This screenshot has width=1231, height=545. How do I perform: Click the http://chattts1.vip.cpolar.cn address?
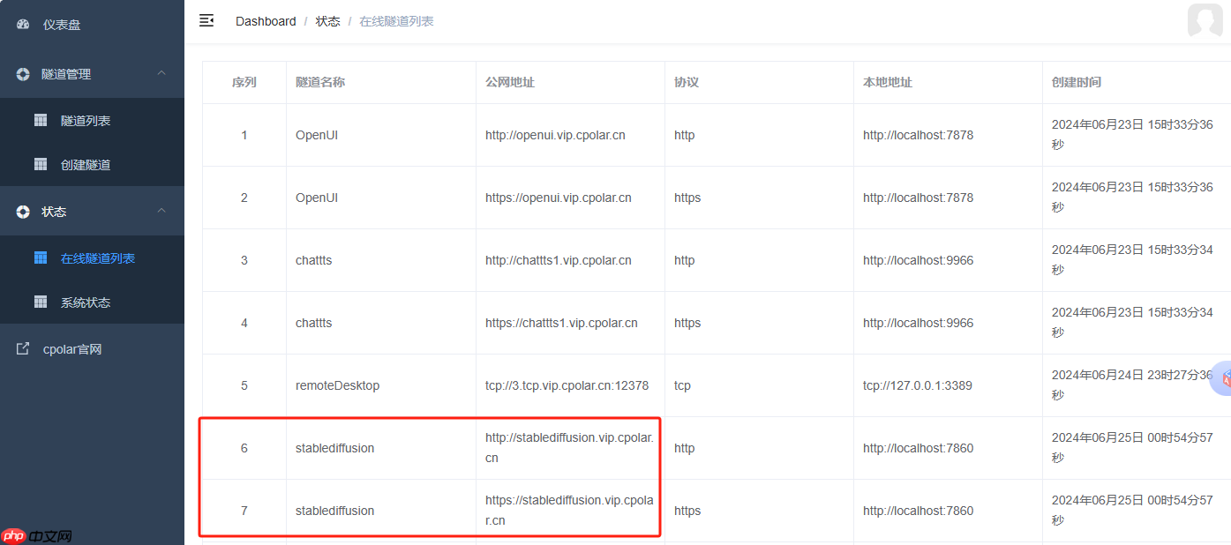(559, 260)
